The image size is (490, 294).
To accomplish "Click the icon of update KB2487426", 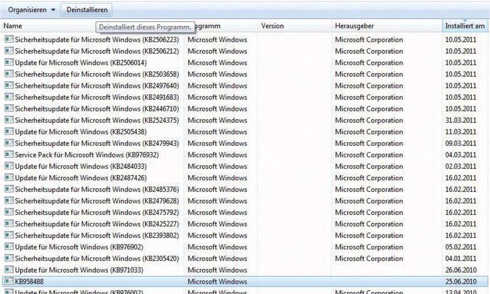I will pyautogui.click(x=9, y=178).
